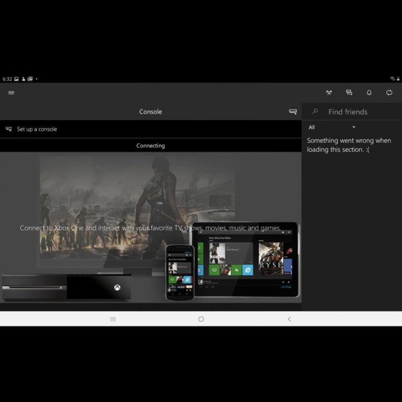Open the notifications bell
The height and width of the screenshot is (402, 402).
[x=369, y=93]
